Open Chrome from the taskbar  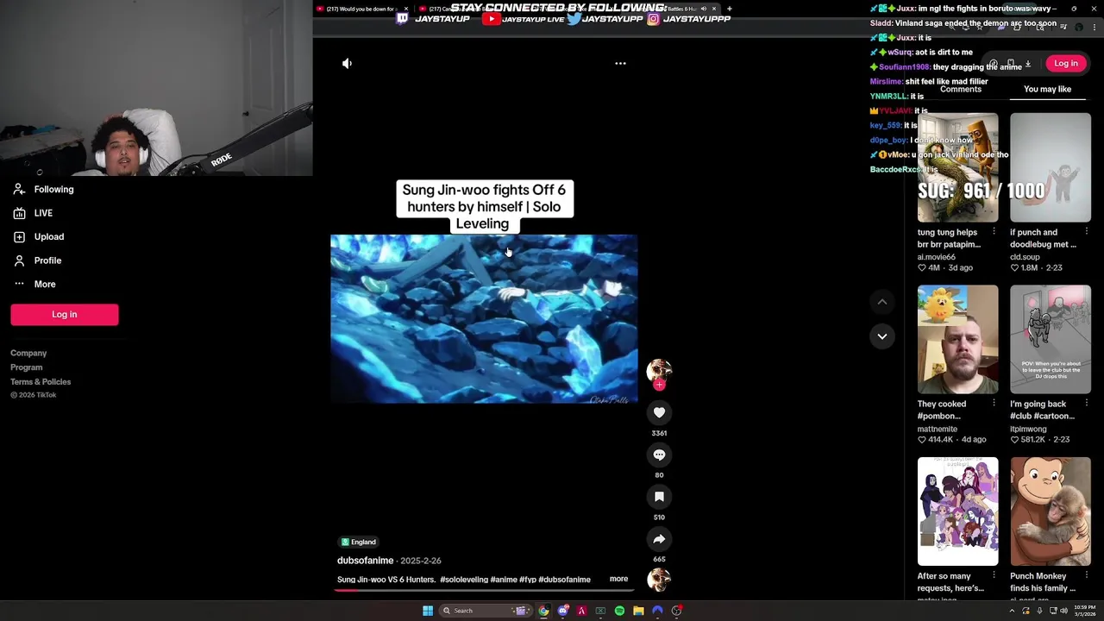tap(543, 611)
